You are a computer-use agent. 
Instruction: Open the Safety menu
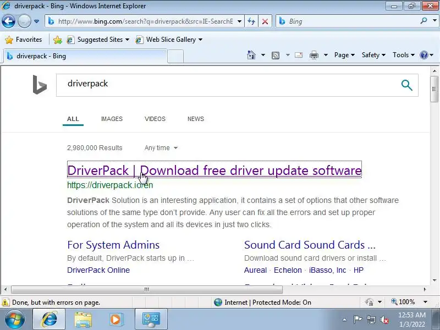pos(373,55)
